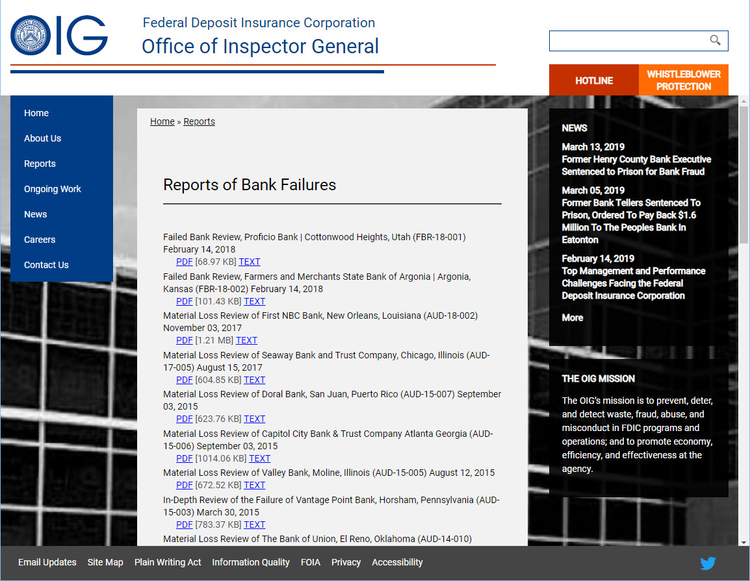Image resolution: width=750 pixels, height=581 pixels.
Task: Click the search magnifier icon
Action: [715, 40]
